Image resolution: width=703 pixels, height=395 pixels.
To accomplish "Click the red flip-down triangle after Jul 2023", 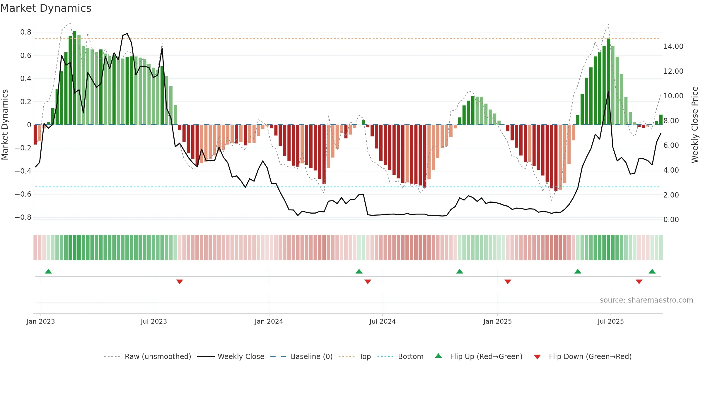I will coord(180,282).
